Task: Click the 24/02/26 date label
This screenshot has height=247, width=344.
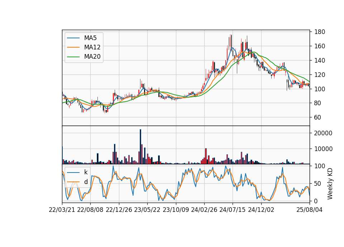Action: (x=204, y=210)
